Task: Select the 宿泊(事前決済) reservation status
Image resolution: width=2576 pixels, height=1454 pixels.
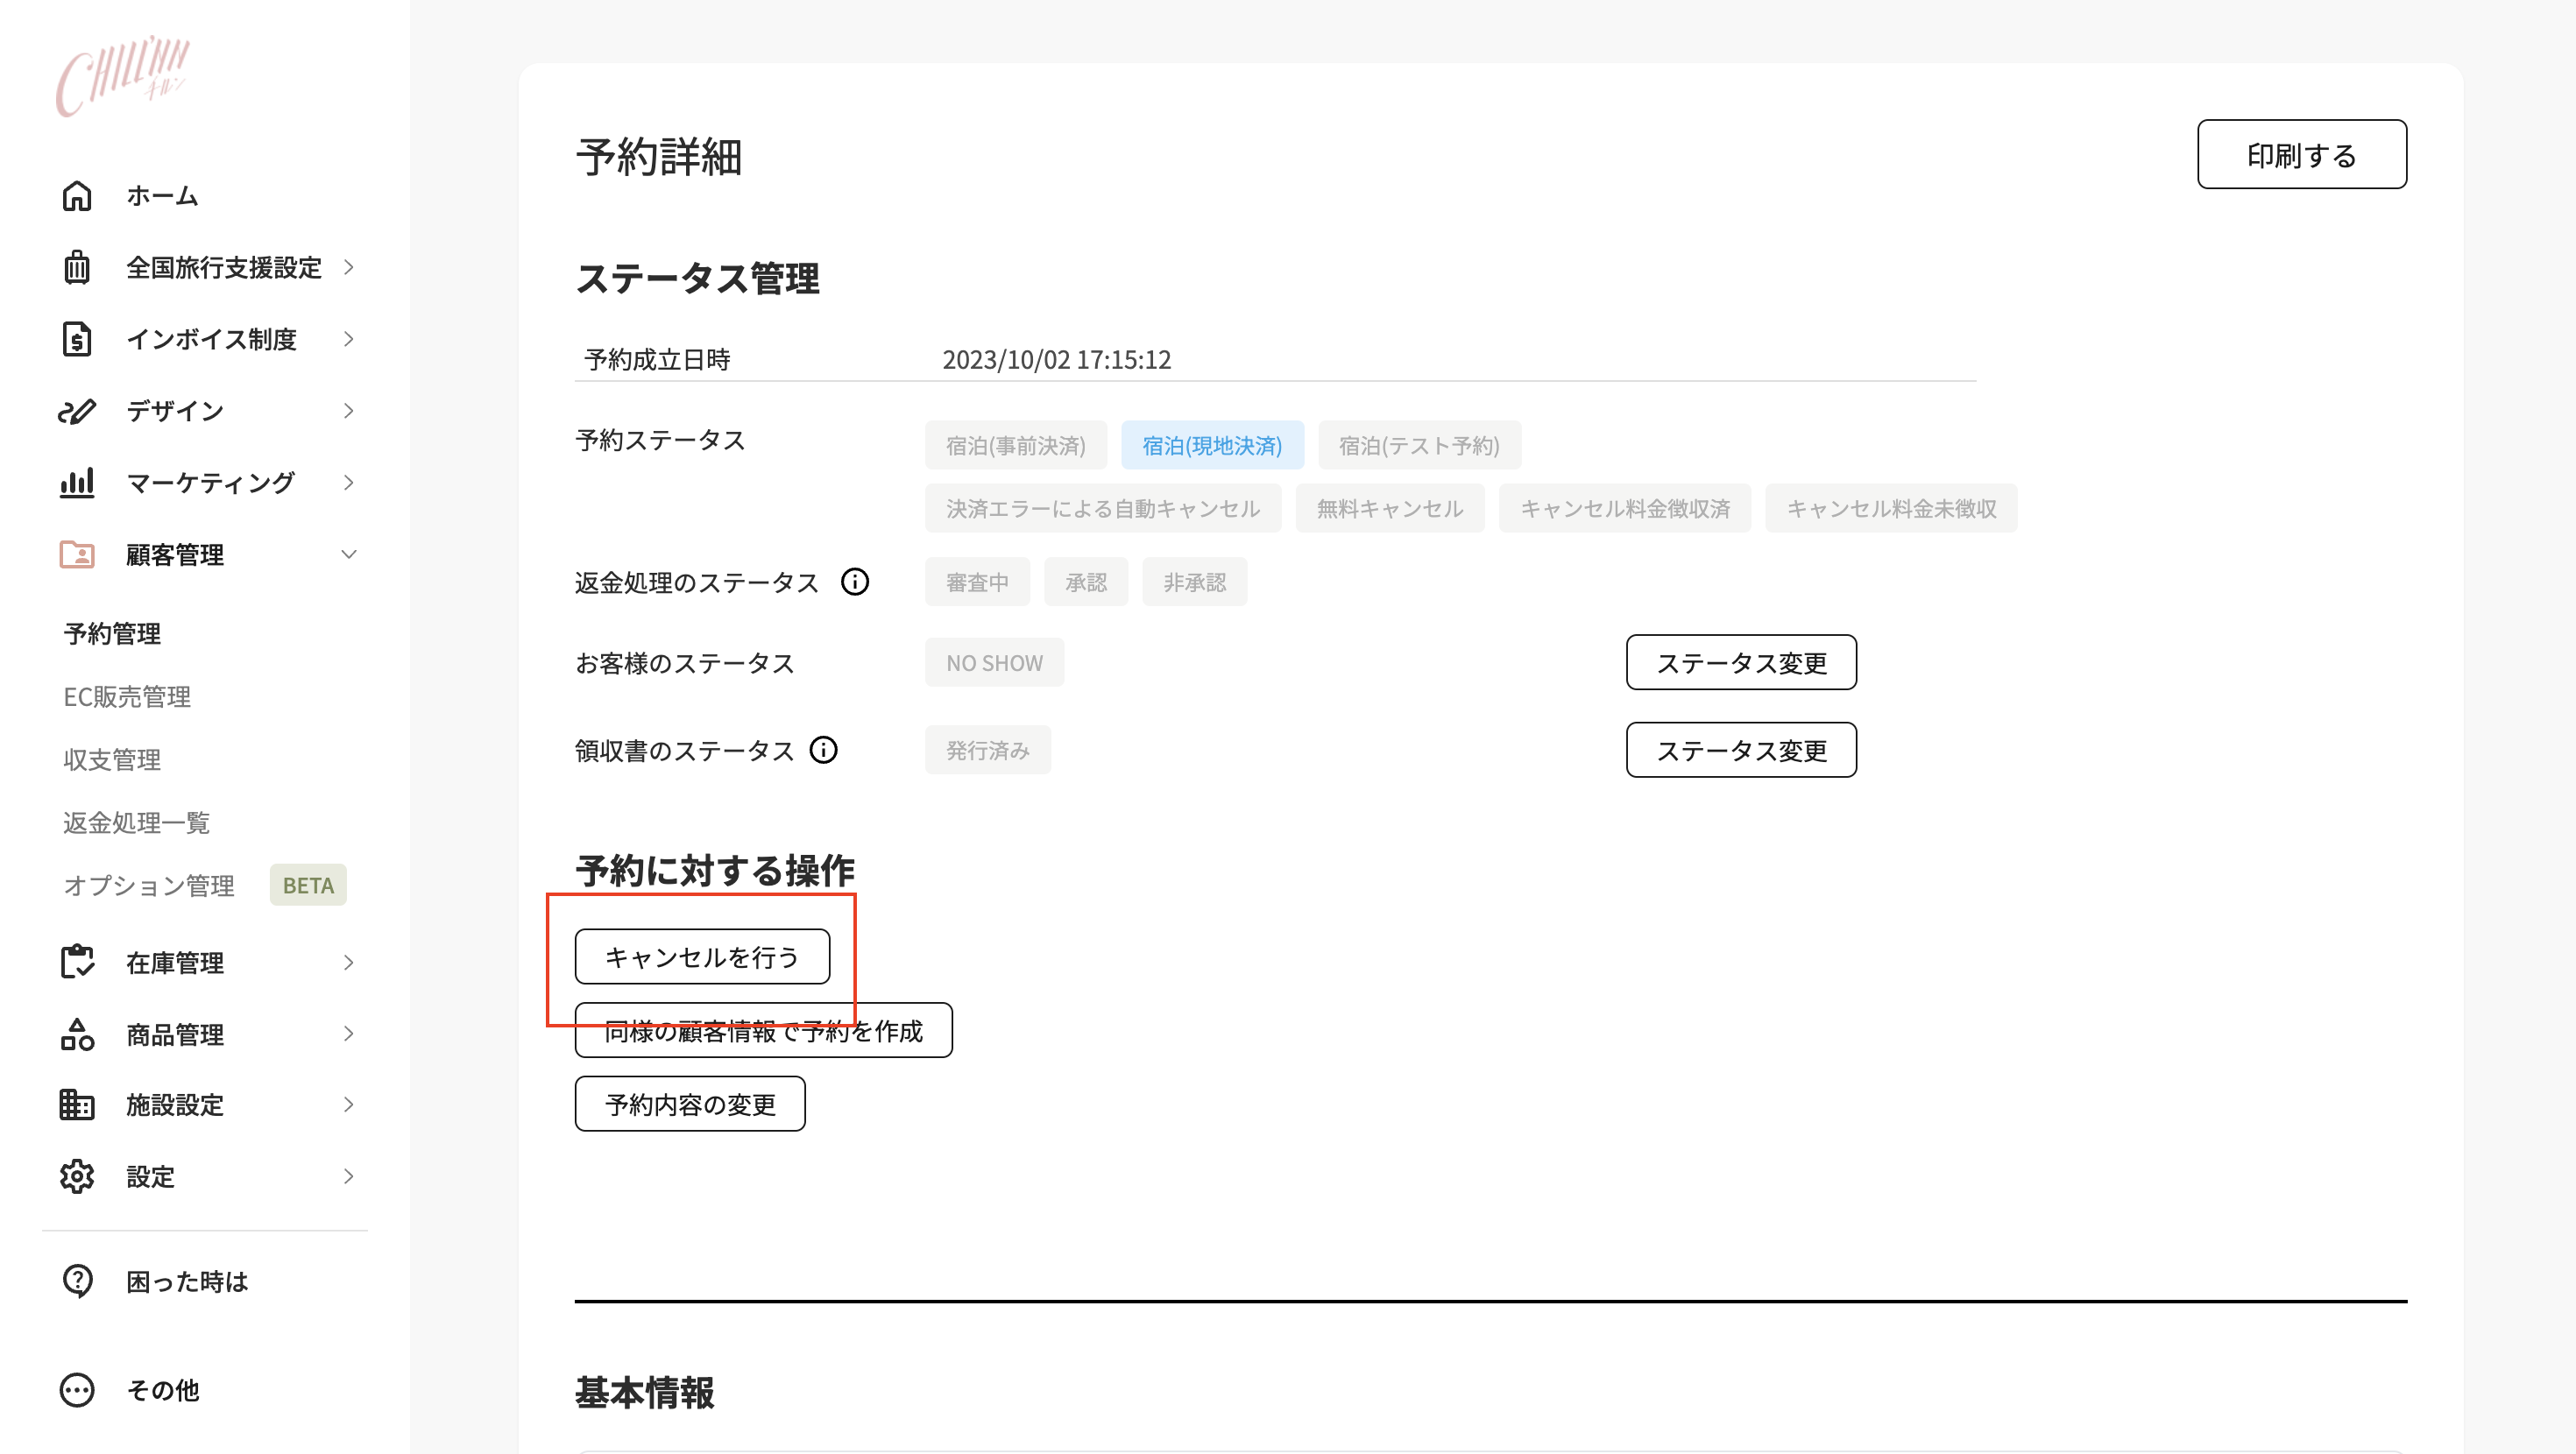Action: (x=1015, y=446)
